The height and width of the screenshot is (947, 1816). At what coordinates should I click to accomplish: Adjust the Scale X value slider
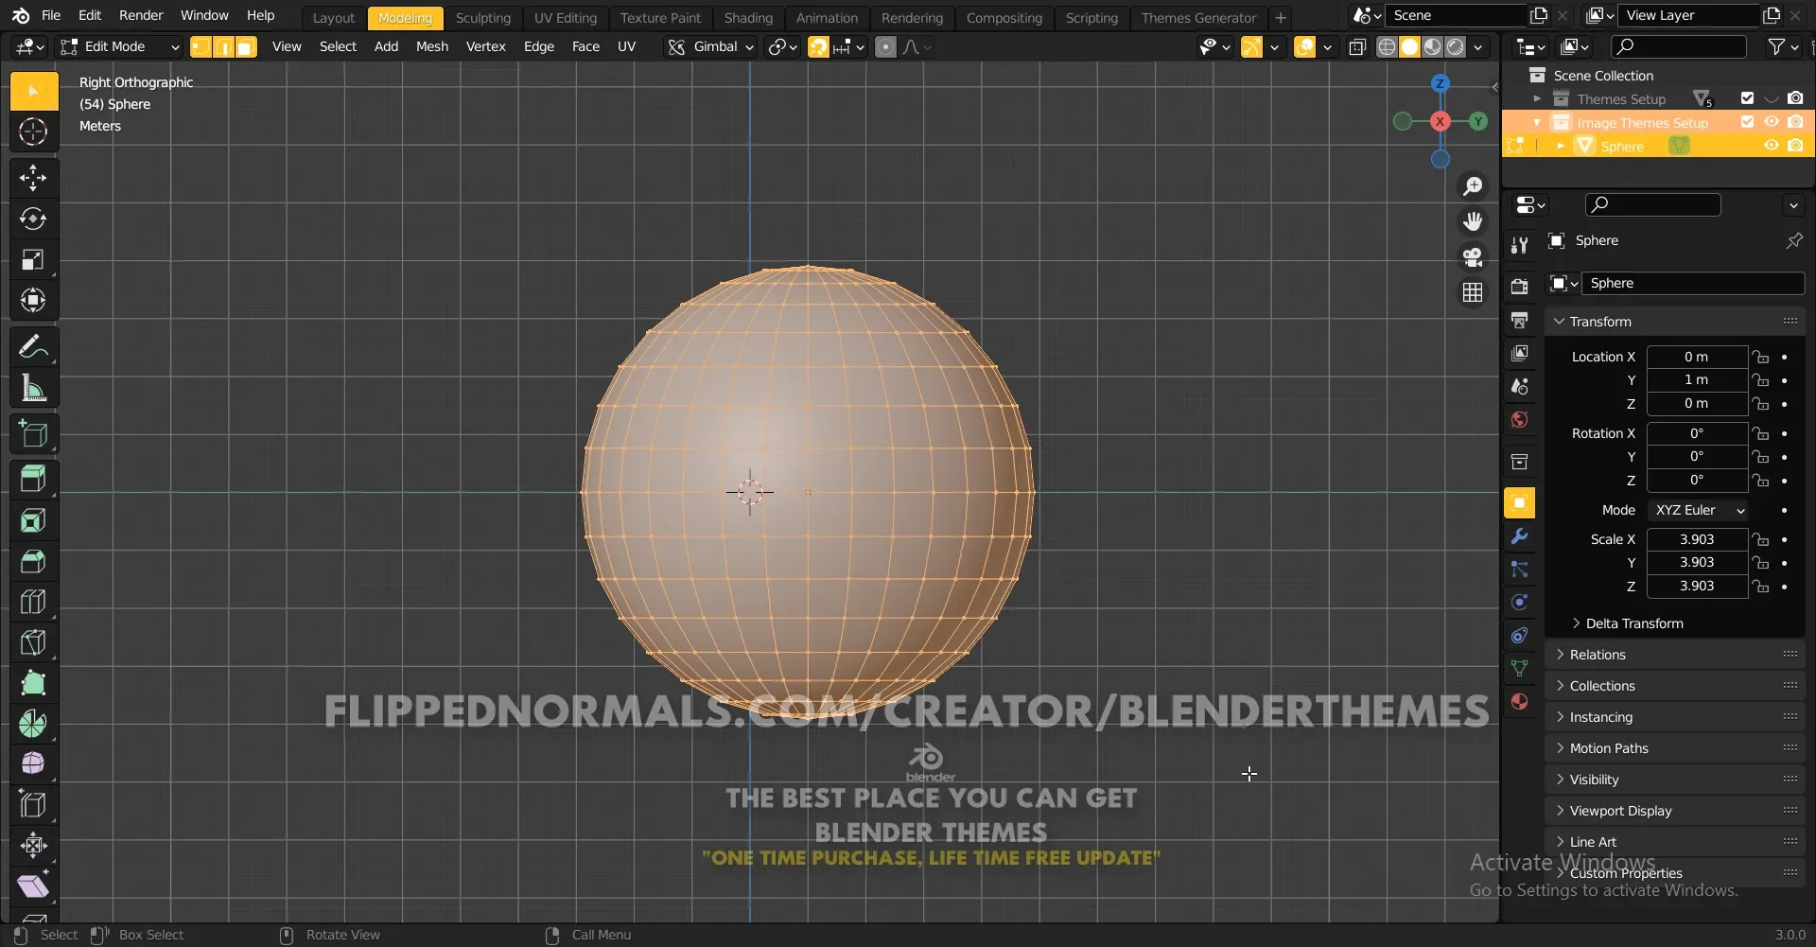coord(1696,539)
